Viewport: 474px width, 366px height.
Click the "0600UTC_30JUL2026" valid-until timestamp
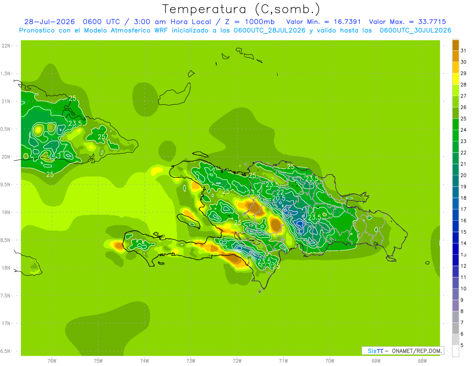[416, 30]
